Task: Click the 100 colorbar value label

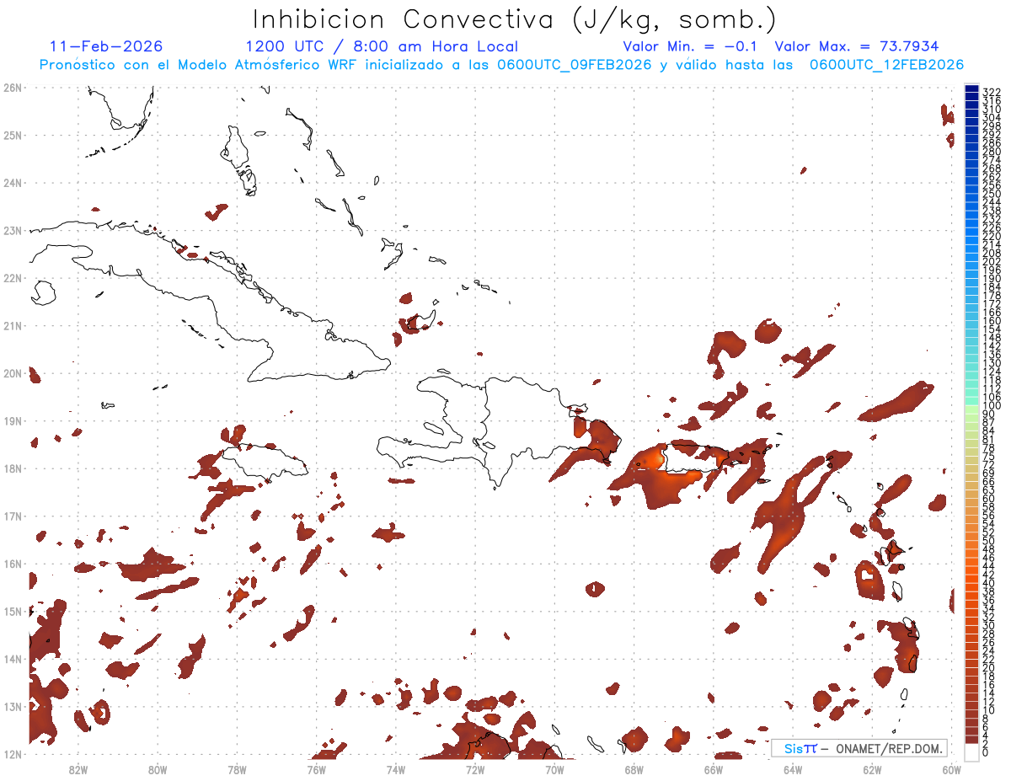Action: click(x=992, y=406)
